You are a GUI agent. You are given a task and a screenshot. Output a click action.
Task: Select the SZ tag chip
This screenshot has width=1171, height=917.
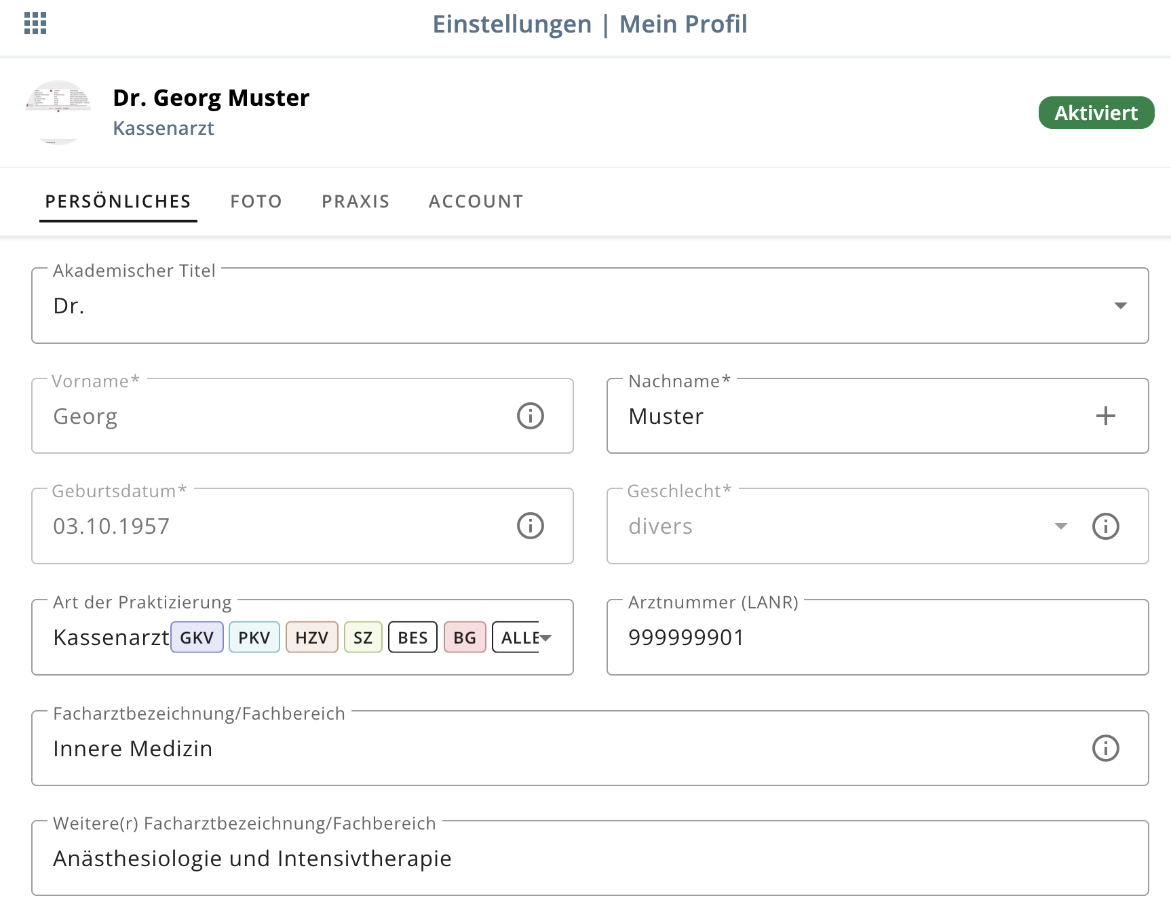pyautogui.click(x=363, y=638)
